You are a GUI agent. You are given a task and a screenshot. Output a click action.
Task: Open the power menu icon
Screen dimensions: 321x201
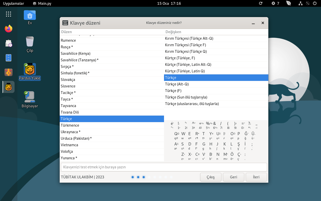[315, 3]
